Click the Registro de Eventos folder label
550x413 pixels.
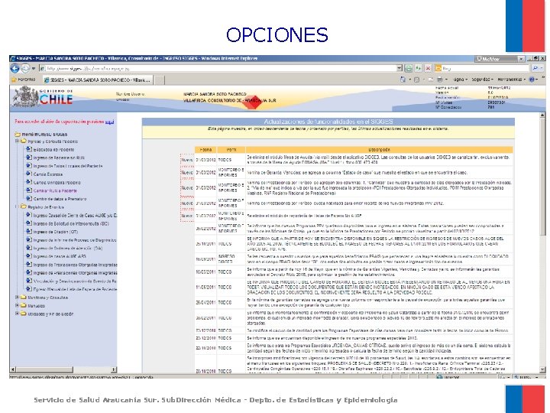click(x=46, y=206)
